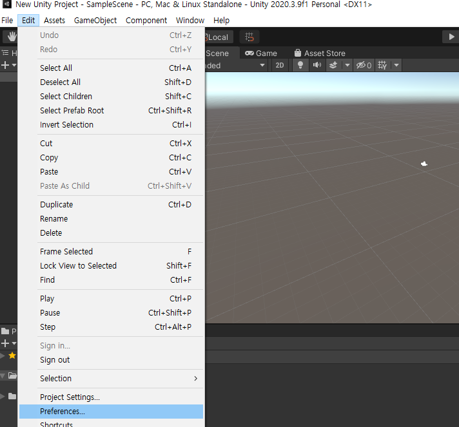The width and height of the screenshot is (459, 427).
Task: Toggle Local pivot rotation button
Action: pyautogui.click(x=219, y=37)
